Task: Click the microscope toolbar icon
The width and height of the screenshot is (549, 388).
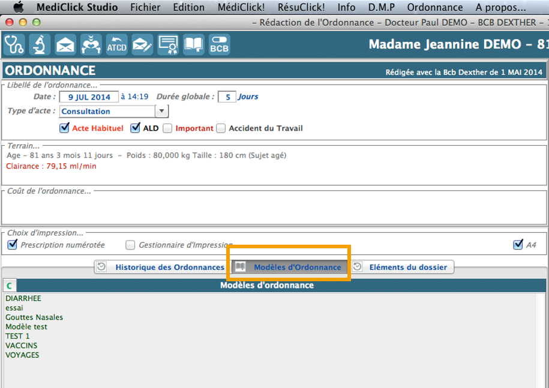Action: coord(40,45)
